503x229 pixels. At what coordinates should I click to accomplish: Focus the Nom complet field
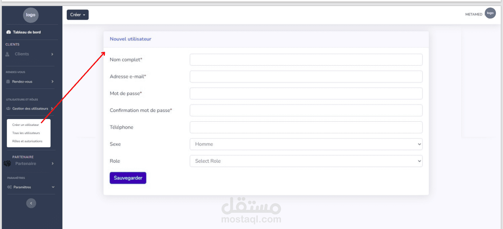point(306,60)
